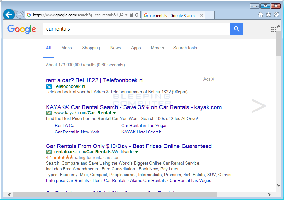Open the Google apps grid icon
284x200 pixels.
click(x=273, y=29)
